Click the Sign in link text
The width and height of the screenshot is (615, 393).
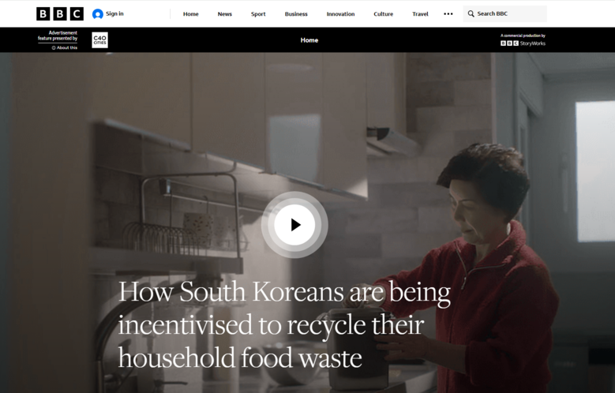[x=114, y=13]
